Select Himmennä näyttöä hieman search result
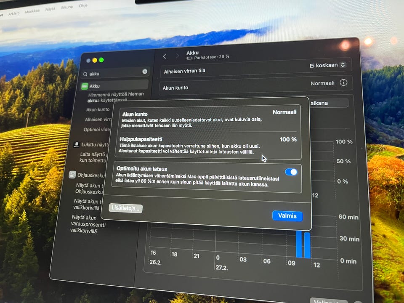Screen dimensions: 404x303 [x=115, y=97]
